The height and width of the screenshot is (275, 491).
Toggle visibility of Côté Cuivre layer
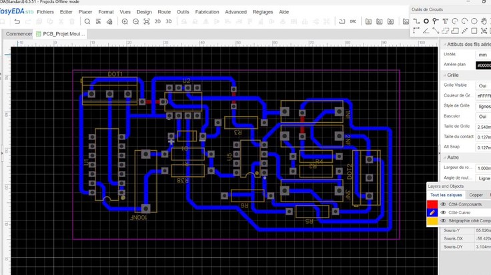pyautogui.click(x=443, y=212)
